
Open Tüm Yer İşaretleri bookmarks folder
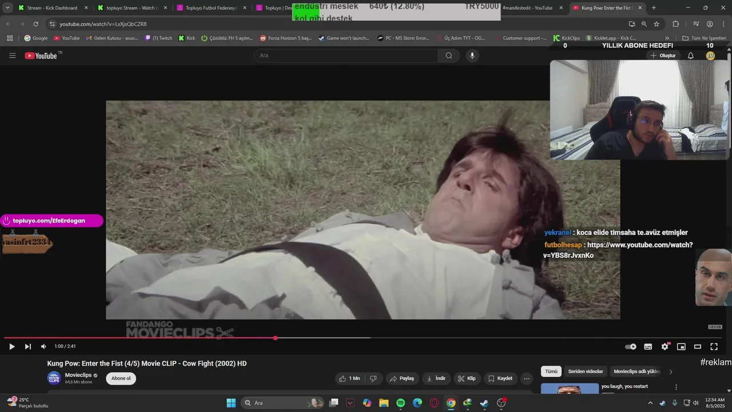click(x=704, y=38)
